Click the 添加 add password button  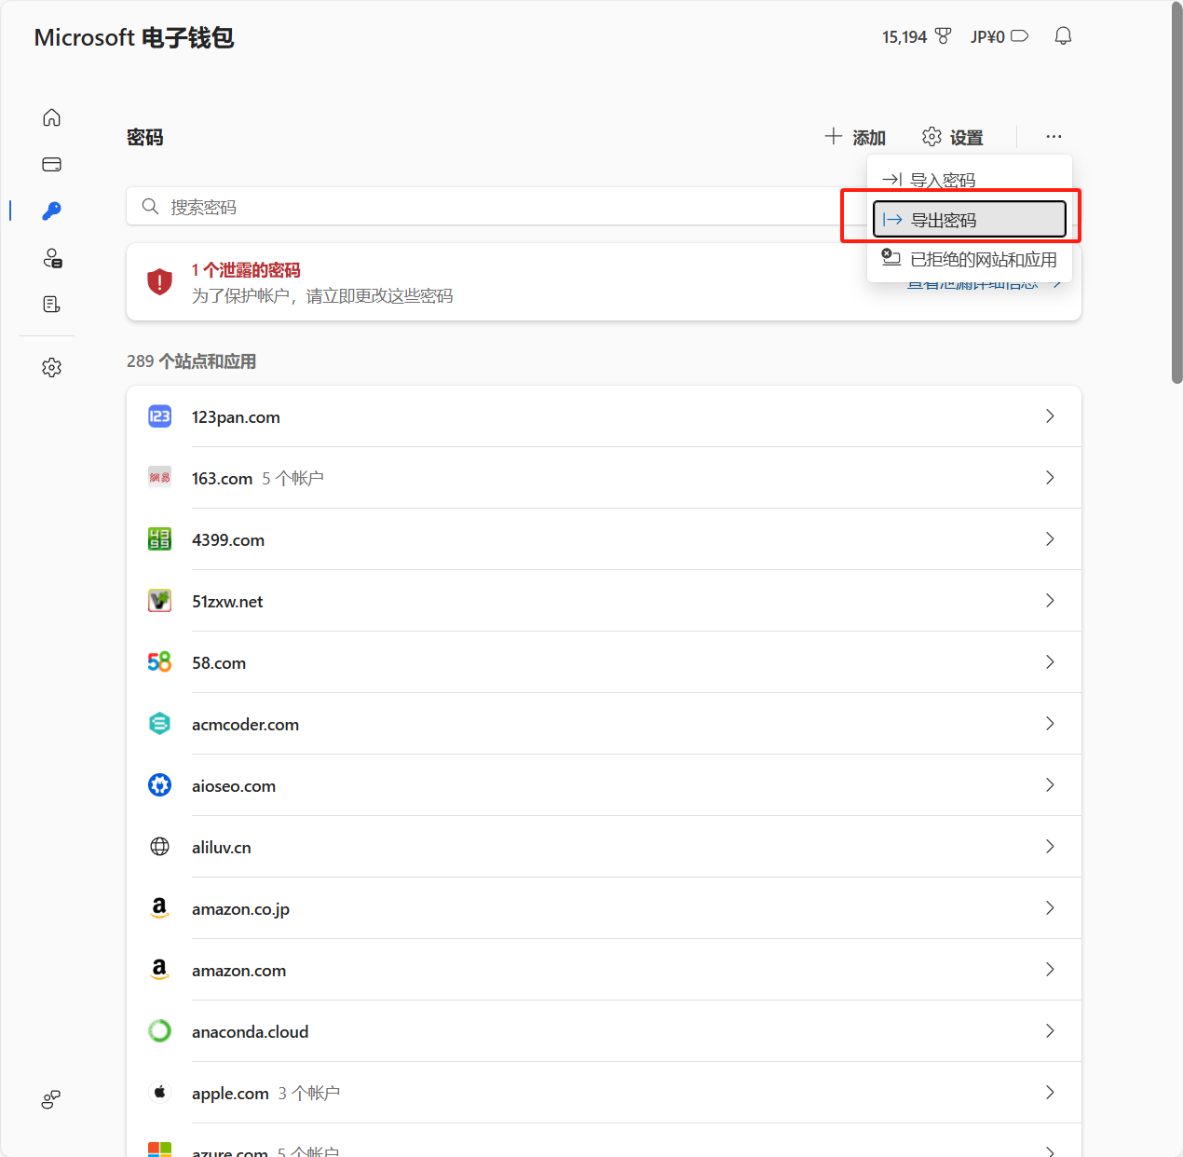[x=855, y=137]
